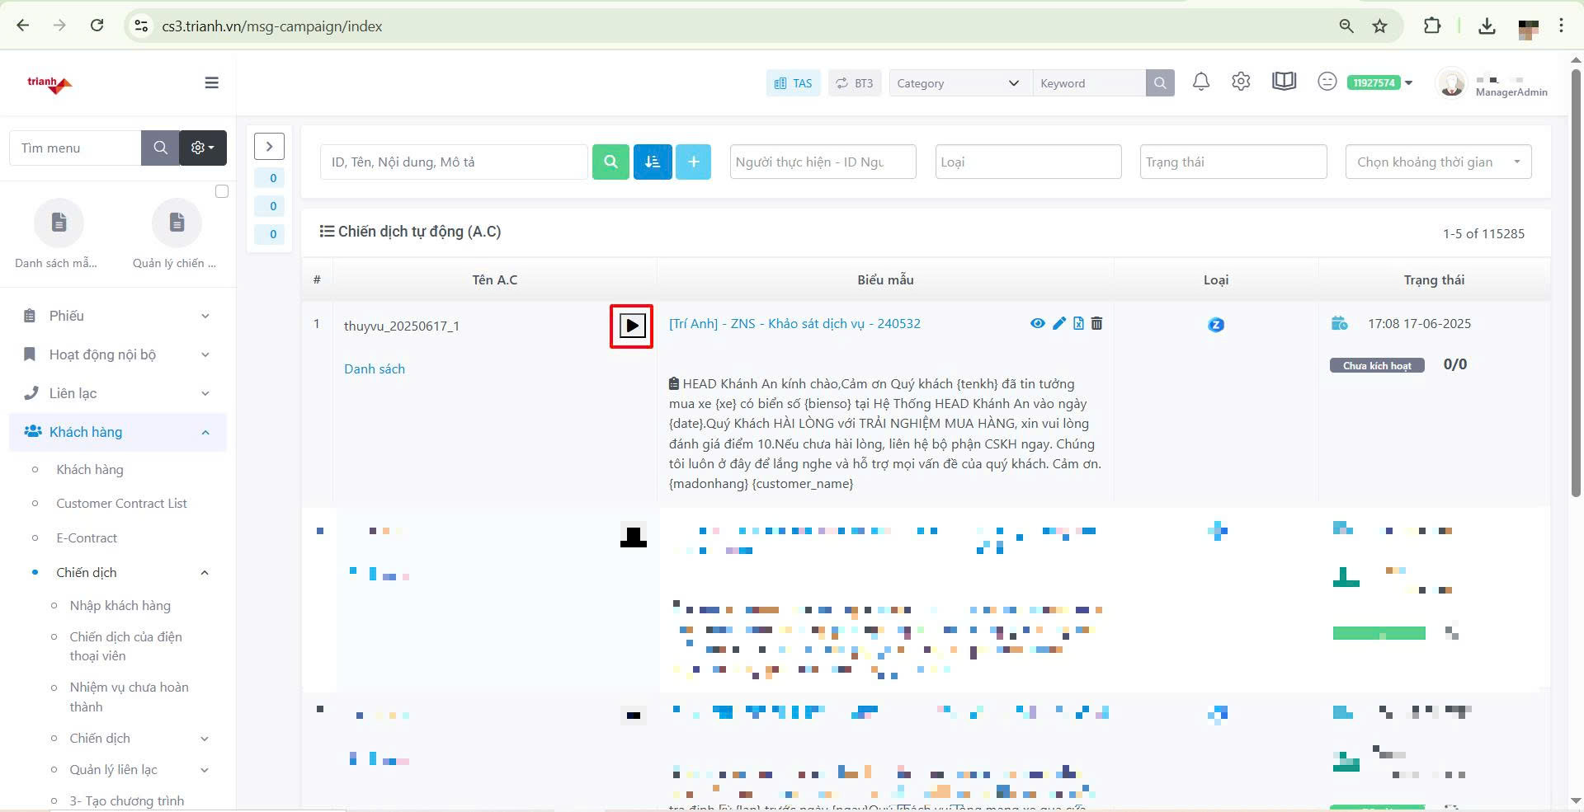Screen dimensions: 1584x812
Task: Collapse the Khách hàng top-level menu
Action: 118,432
